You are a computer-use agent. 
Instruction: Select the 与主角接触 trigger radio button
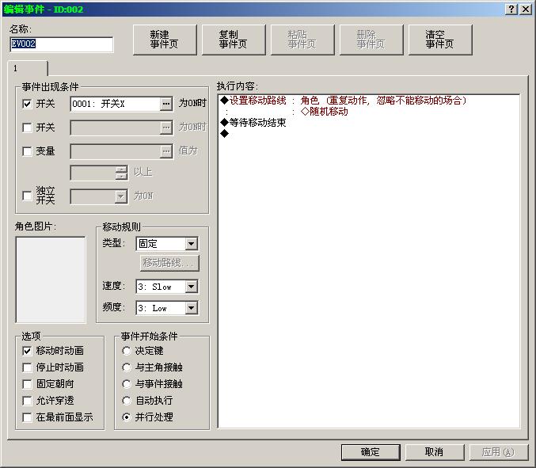coord(127,367)
